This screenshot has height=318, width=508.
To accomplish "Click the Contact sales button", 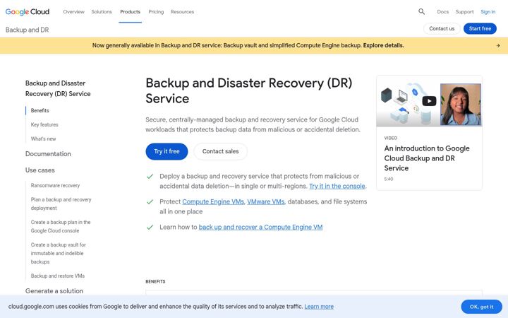I will [x=220, y=151].
